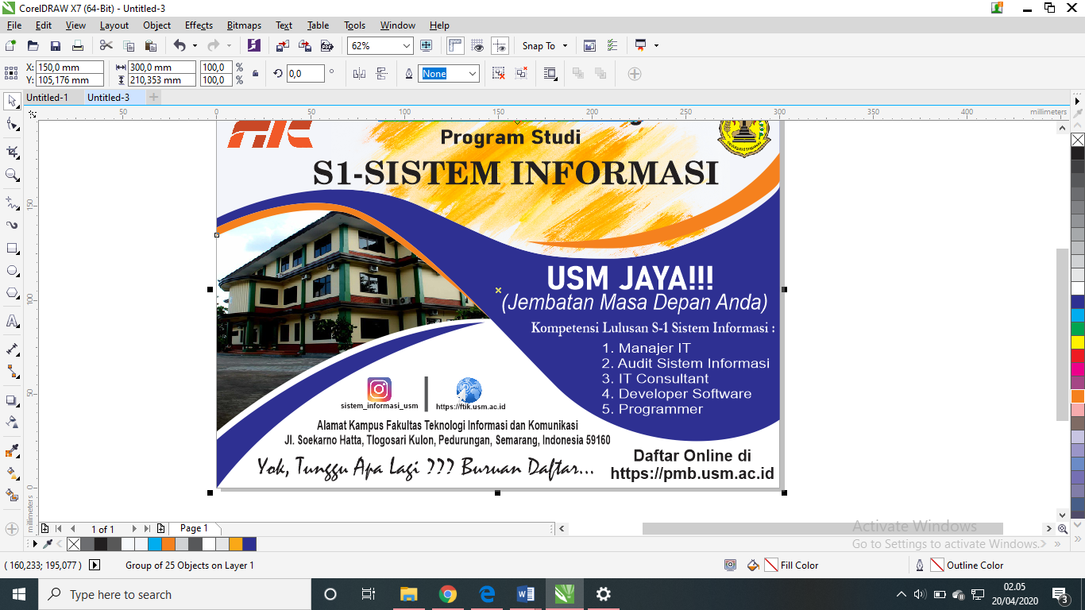
Task: Click the Full-screen preview icon
Action: point(426,46)
